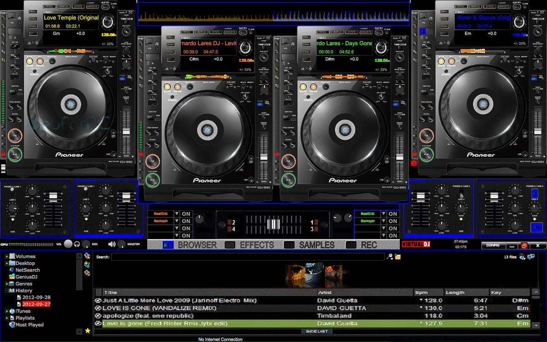Open the BeatGrid effect selection dropdown
547x342 pixels.
coord(177,213)
